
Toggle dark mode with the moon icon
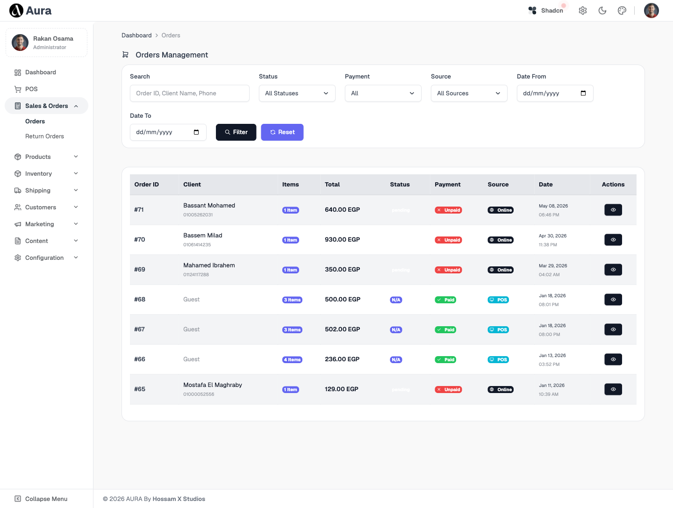point(602,10)
